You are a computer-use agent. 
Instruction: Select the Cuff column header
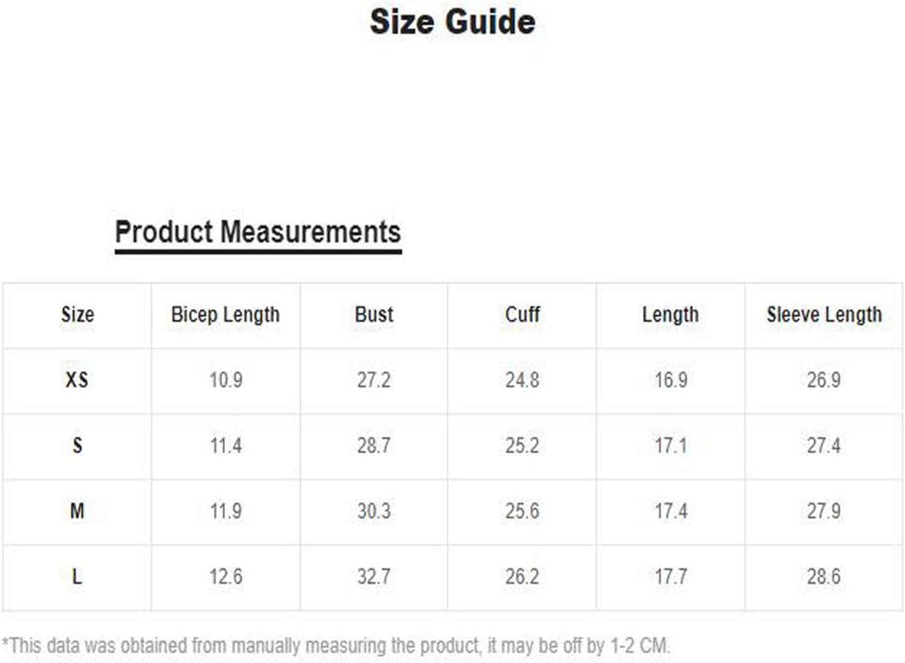[x=522, y=314]
